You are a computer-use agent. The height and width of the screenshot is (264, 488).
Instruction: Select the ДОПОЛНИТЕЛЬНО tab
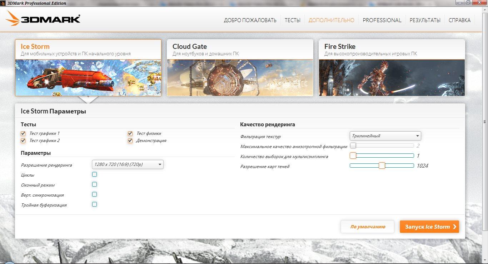[332, 20]
